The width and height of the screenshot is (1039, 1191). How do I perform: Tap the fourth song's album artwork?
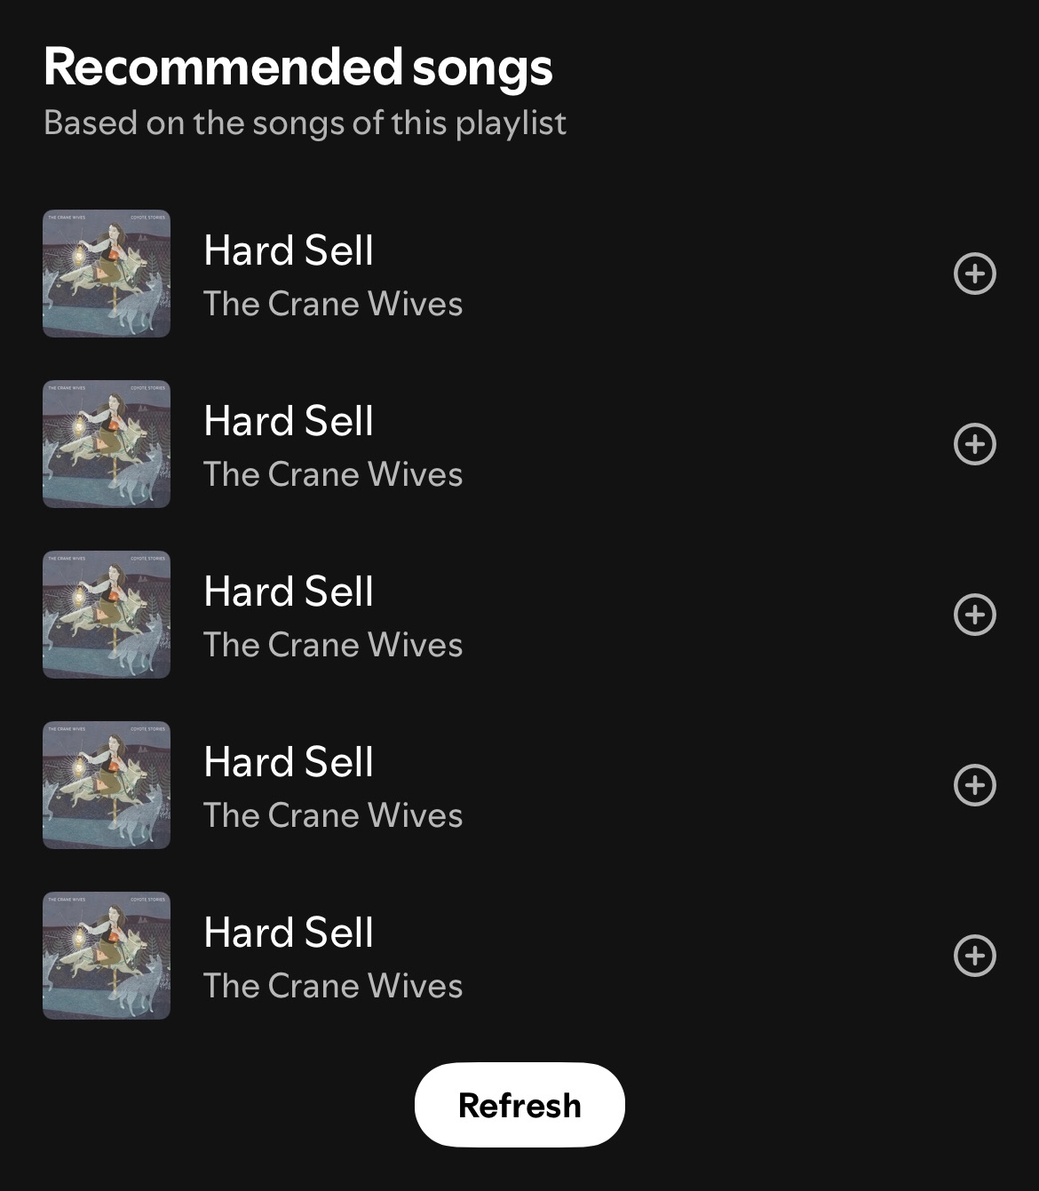[107, 785]
